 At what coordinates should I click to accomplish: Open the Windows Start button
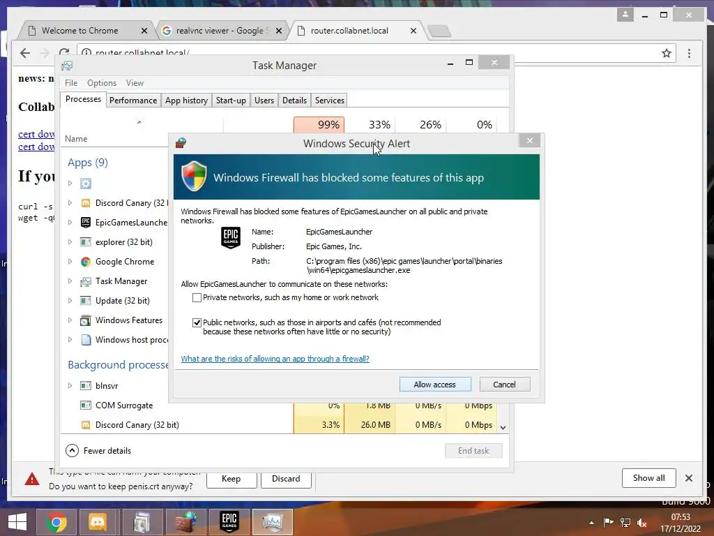tap(17, 522)
